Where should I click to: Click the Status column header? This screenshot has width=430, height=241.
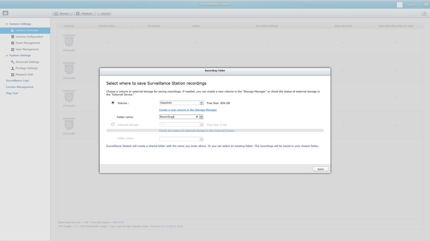pos(196,26)
